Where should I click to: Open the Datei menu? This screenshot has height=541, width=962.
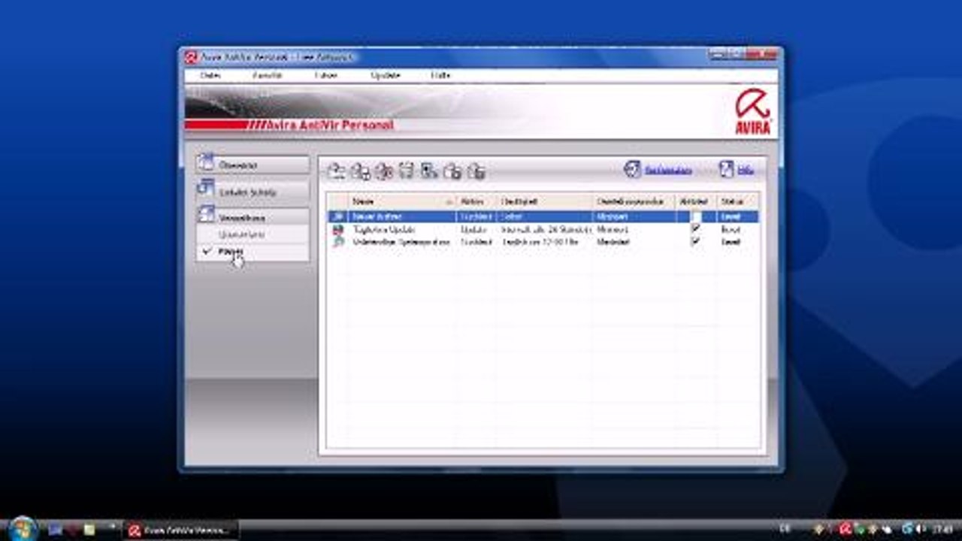pos(210,75)
